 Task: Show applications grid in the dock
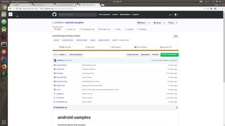4,122
